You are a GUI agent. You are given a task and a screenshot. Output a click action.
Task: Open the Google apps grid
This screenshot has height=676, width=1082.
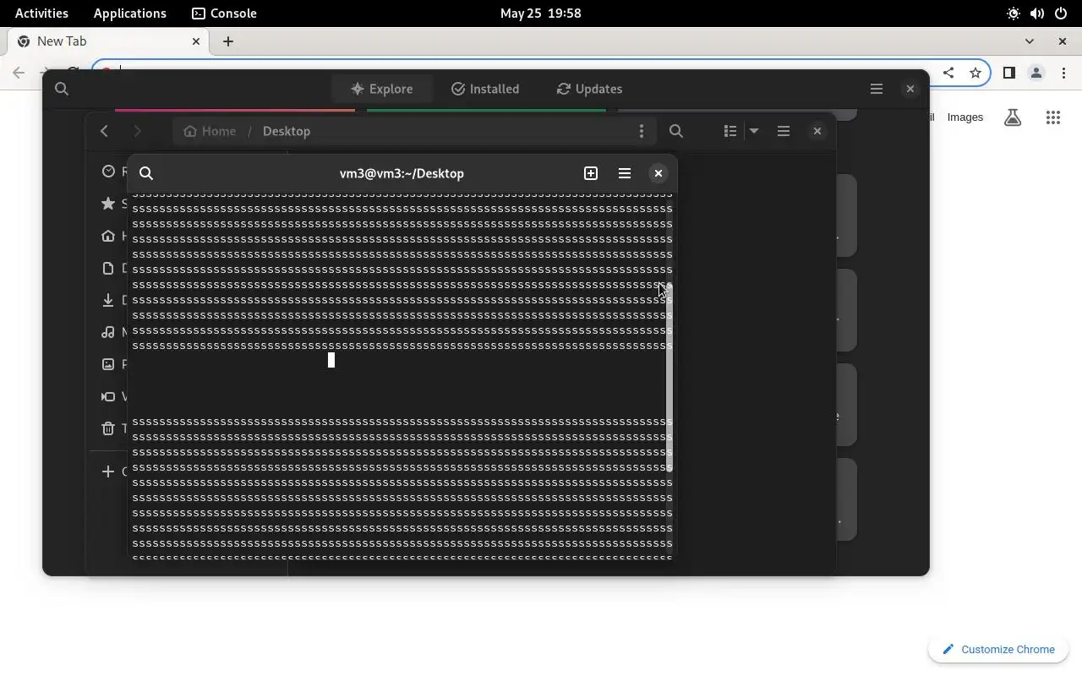point(1053,117)
